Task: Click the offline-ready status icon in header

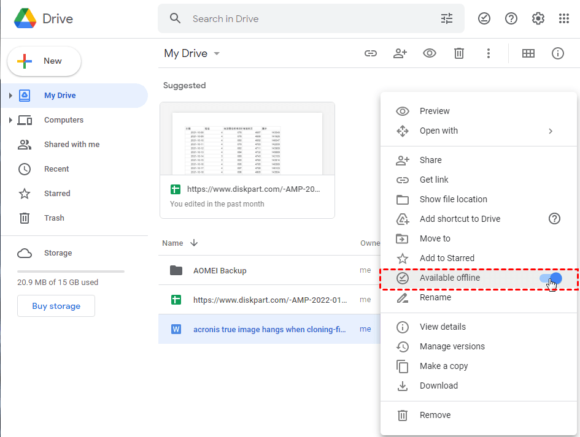Action: click(x=484, y=18)
